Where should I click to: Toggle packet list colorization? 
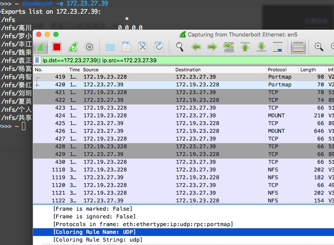298,47
